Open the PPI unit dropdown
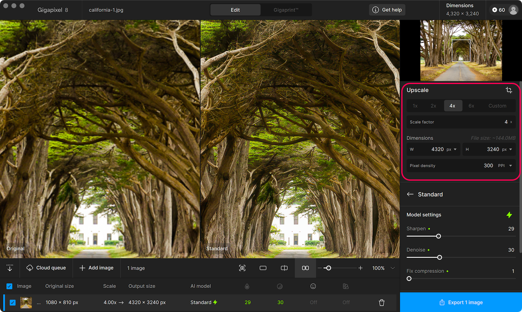This screenshot has height=312, width=522. pyautogui.click(x=505, y=166)
